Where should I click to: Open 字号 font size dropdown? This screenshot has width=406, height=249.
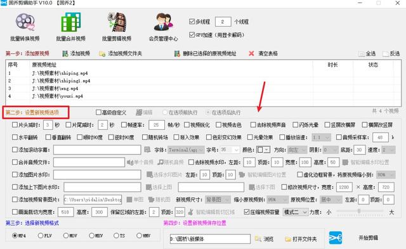point(230,150)
